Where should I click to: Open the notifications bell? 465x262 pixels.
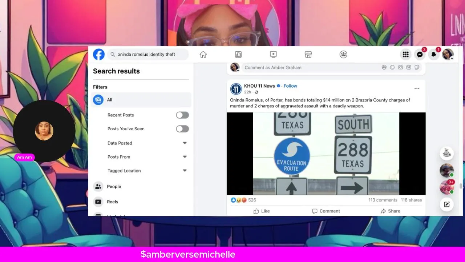click(434, 55)
